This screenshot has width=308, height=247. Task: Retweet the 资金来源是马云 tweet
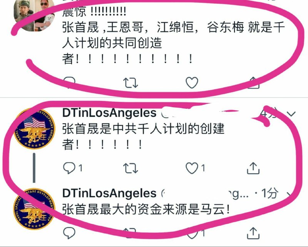coord(131,233)
